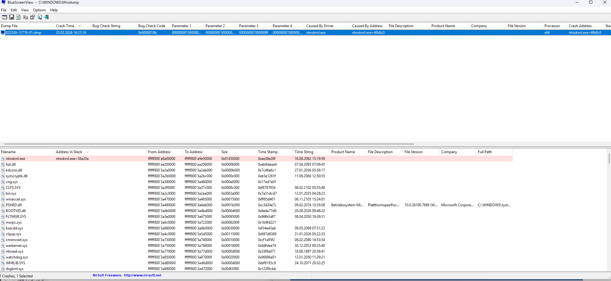The image size is (611, 281).
Task: Click the file icon beside FLTMGR.SYS
Action: tap(3, 217)
